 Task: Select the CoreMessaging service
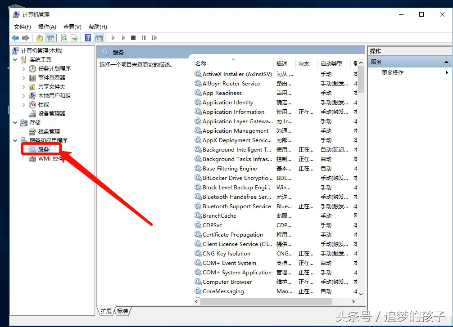(276, 291)
